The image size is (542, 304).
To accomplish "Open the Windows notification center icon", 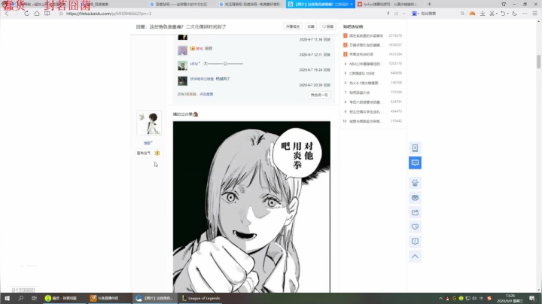I will tap(532, 298).
